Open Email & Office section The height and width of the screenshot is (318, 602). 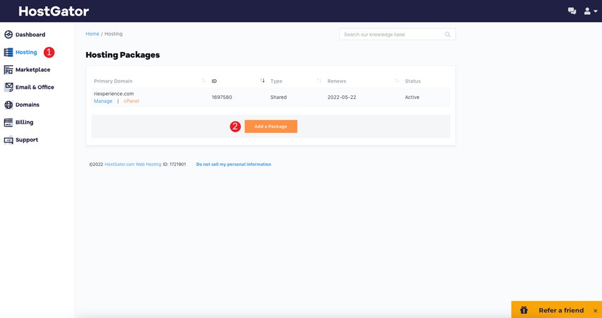34,88
